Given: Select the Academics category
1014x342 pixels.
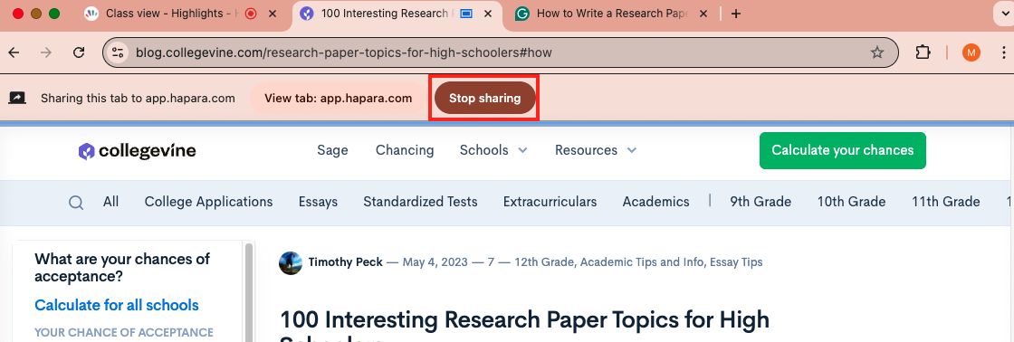Looking at the screenshot, I should (655, 202).
